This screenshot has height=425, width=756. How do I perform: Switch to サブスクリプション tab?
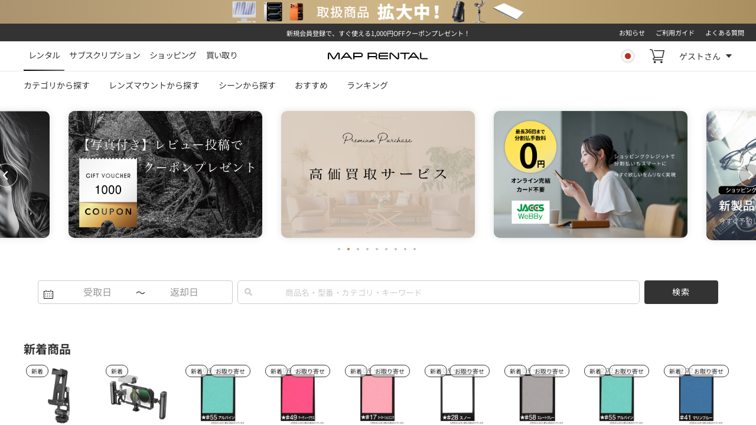tap(105, 55)
